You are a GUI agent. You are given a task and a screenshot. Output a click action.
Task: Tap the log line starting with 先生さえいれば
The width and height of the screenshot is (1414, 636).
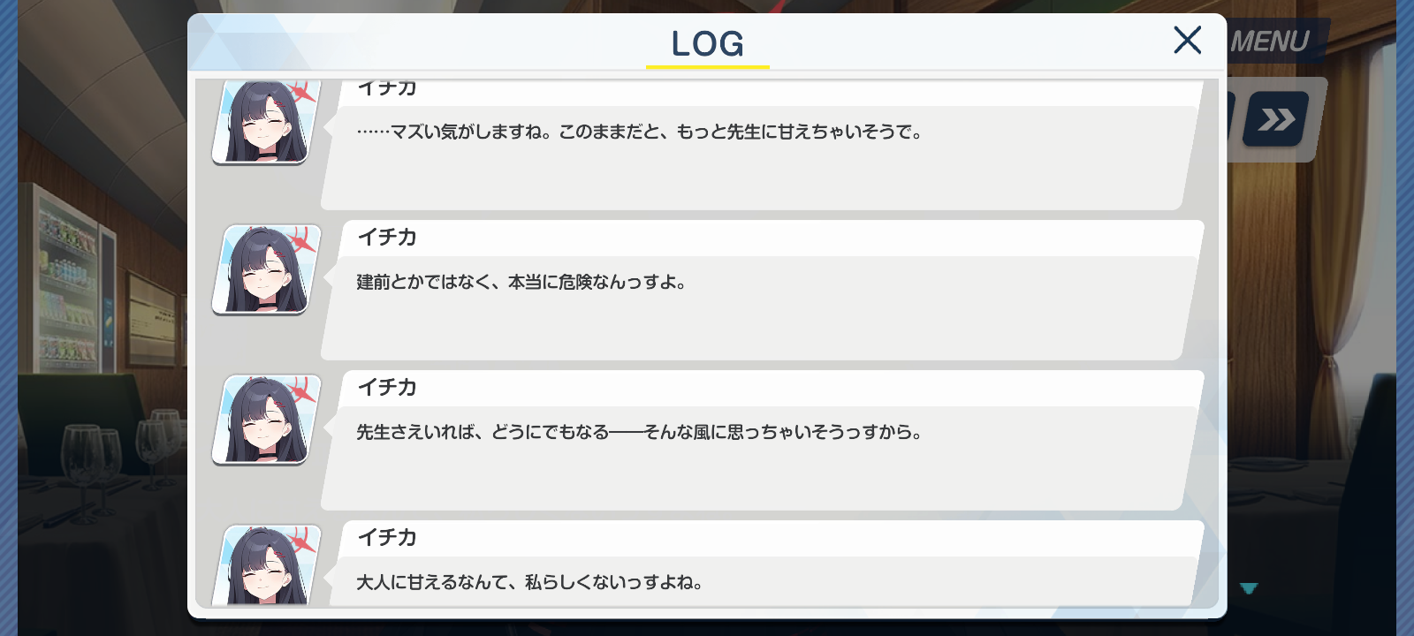click(639, 432)
